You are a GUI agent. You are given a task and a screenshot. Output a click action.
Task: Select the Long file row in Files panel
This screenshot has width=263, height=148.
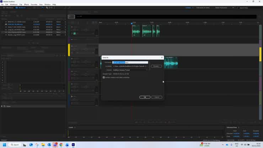click(33, 30)
